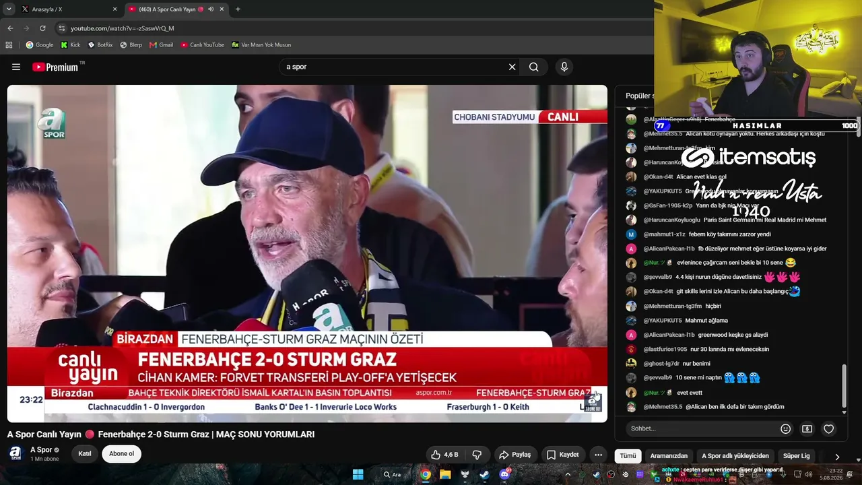Go back with the browser back arrow

(x=10, y=28)
